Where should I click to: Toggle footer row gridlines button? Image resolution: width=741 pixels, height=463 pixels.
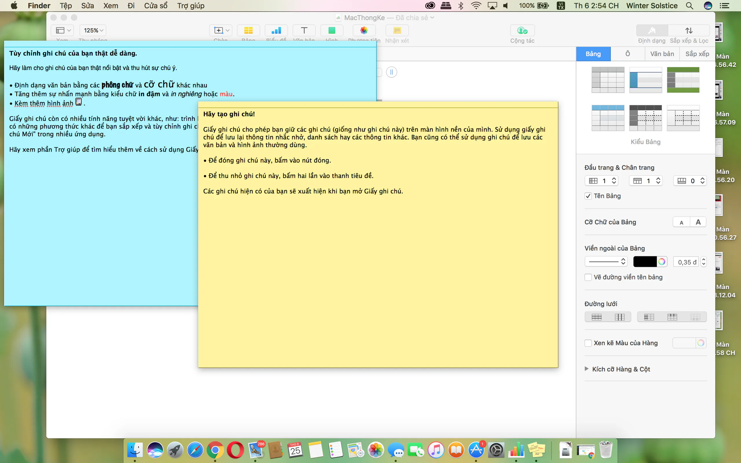point(695,317)
